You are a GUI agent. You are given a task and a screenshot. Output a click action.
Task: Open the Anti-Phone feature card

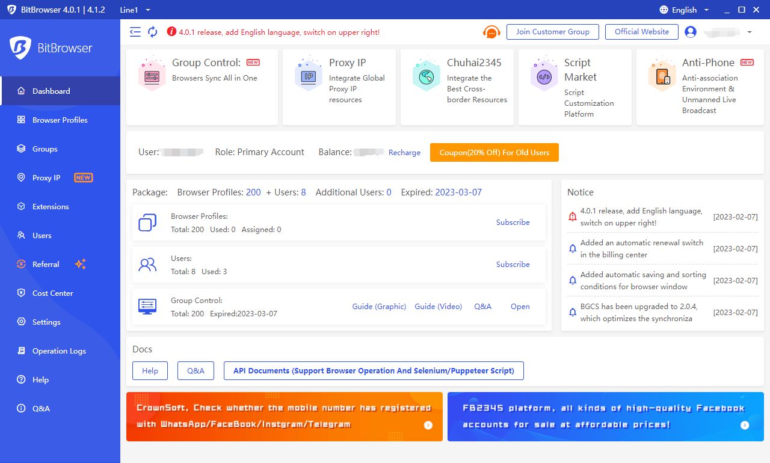[662, 75]
